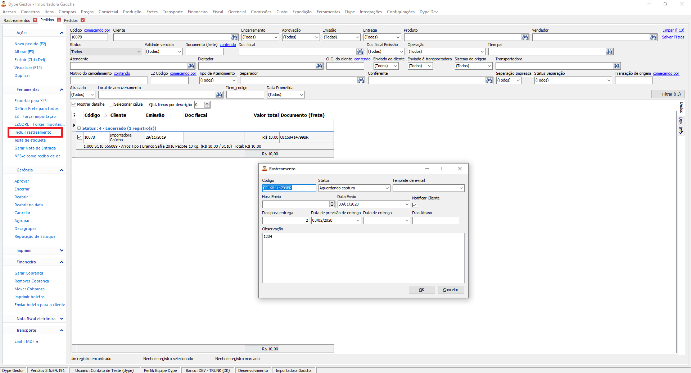
Task: Open Doc fiscal lookup binoculars icon
Action: point(360,52)
